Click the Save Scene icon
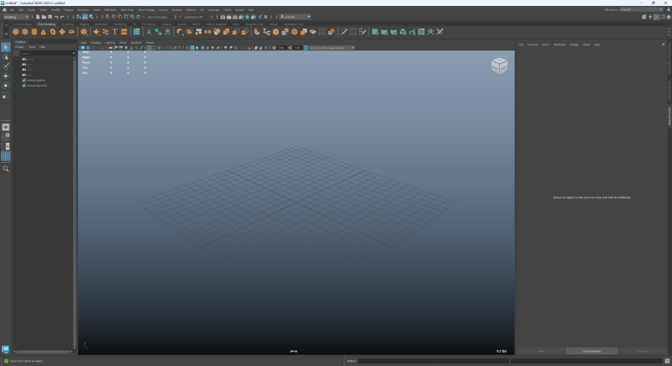 (50, 17)
